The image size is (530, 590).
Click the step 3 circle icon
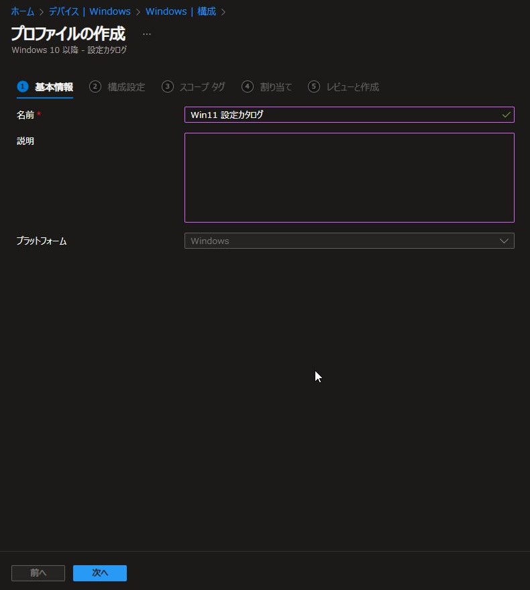click(168, 86)
